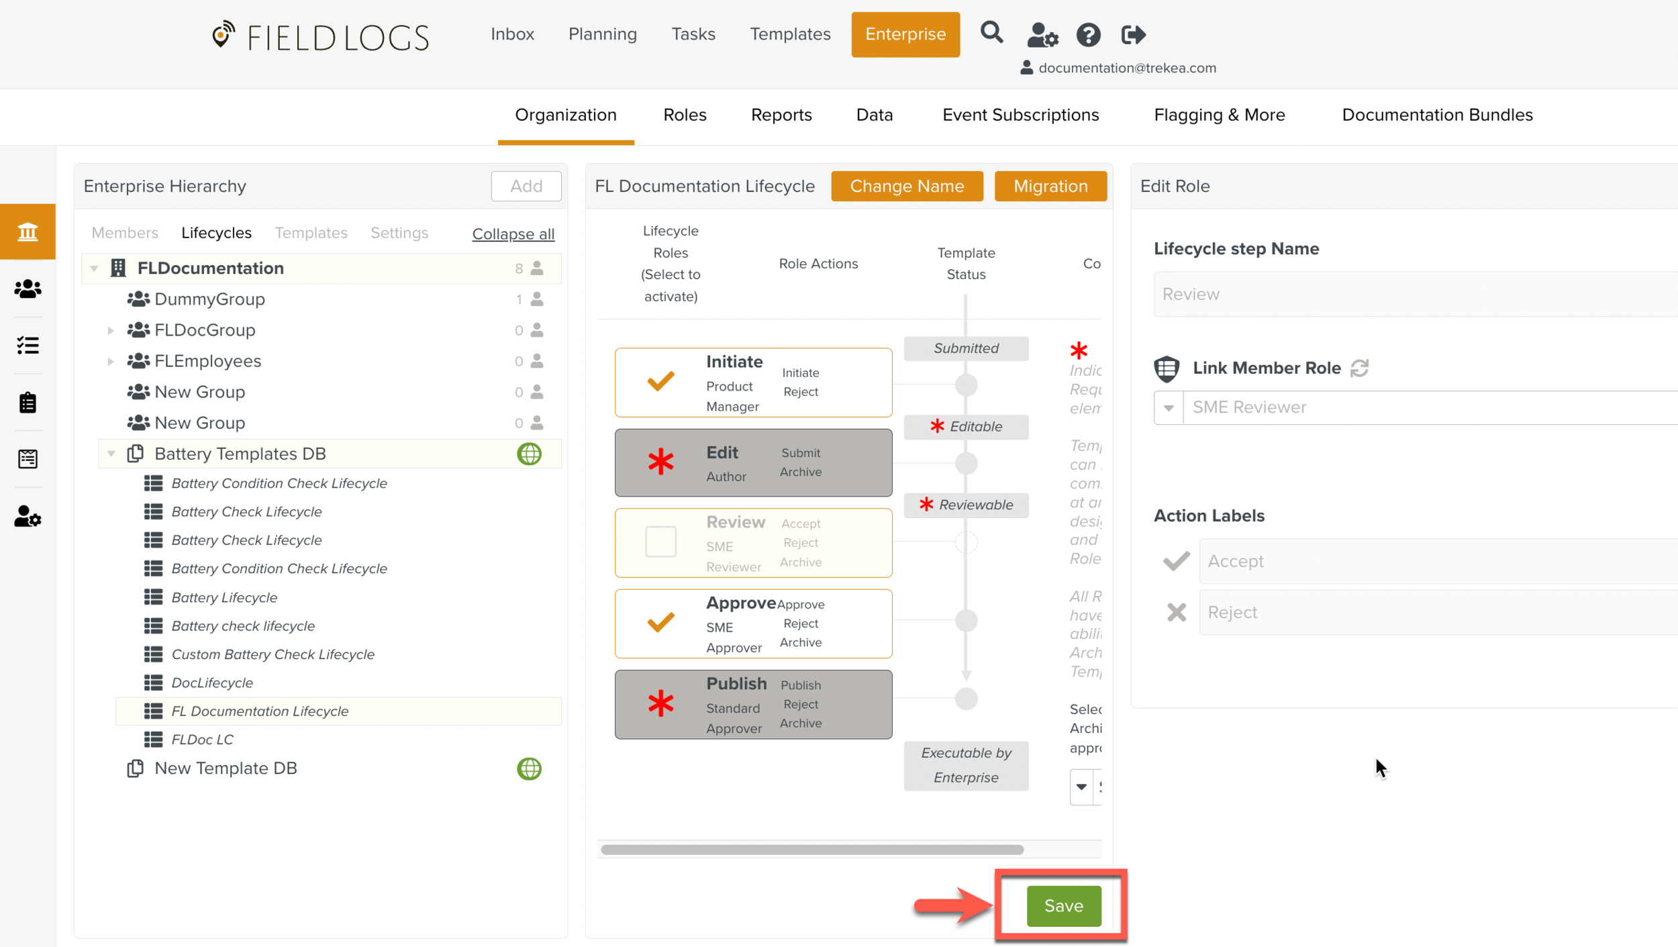
Task: Click the red asterisk on Publish role
Action: coord(660,703)
